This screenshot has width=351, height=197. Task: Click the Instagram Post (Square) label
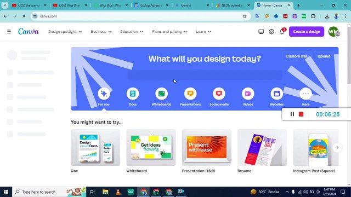(x=314, y=171)
